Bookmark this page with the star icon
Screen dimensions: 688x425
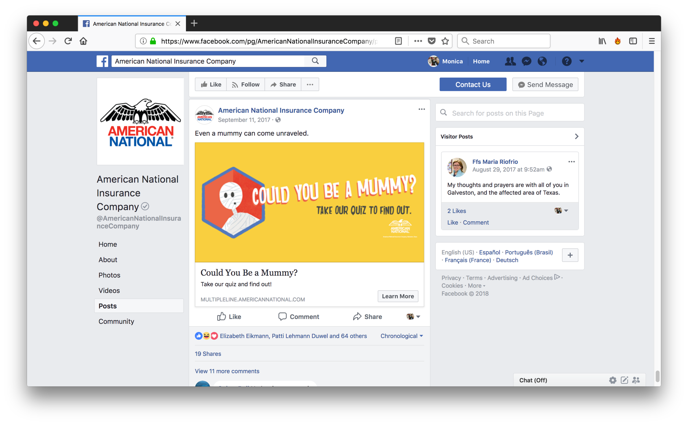coord(445,41)
